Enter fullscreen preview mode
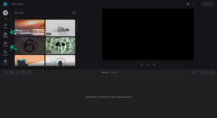217x118 pixels. (x=213, y=65)
